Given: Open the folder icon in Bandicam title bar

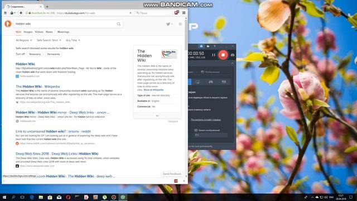Looking at the screenshot, I should (208, 46).
